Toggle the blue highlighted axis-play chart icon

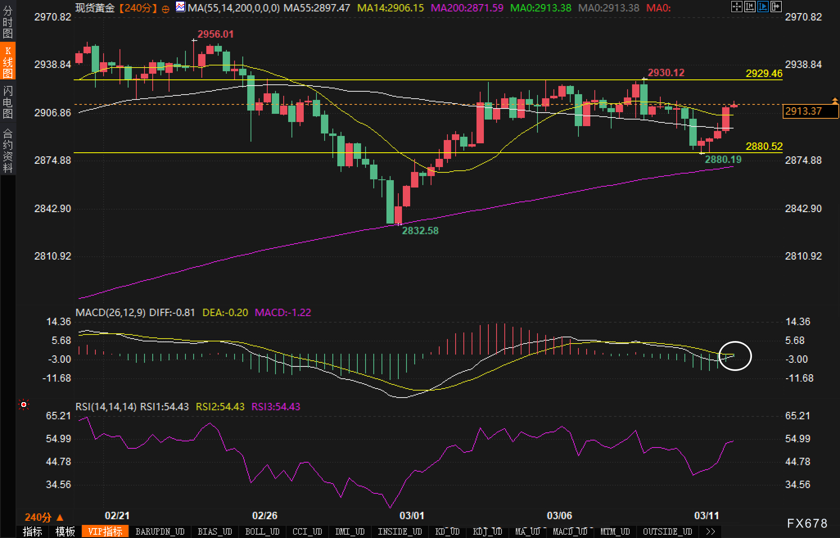pos(763,7)
